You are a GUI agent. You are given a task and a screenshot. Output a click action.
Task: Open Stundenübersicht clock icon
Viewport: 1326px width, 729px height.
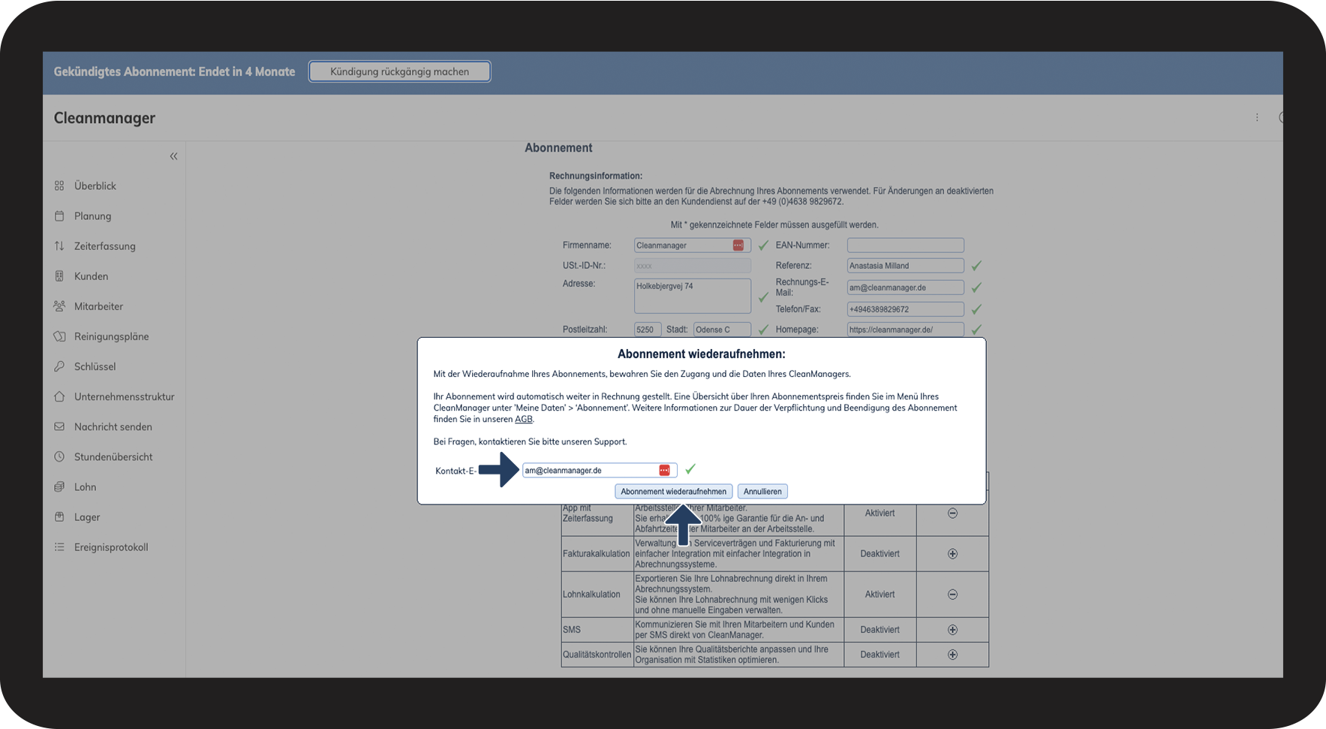pos(59,456)
